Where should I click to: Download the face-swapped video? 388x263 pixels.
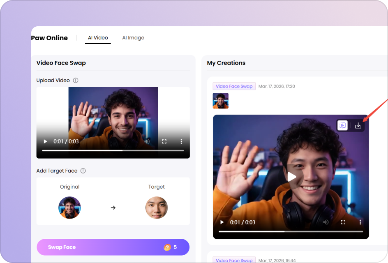point(358,126)
